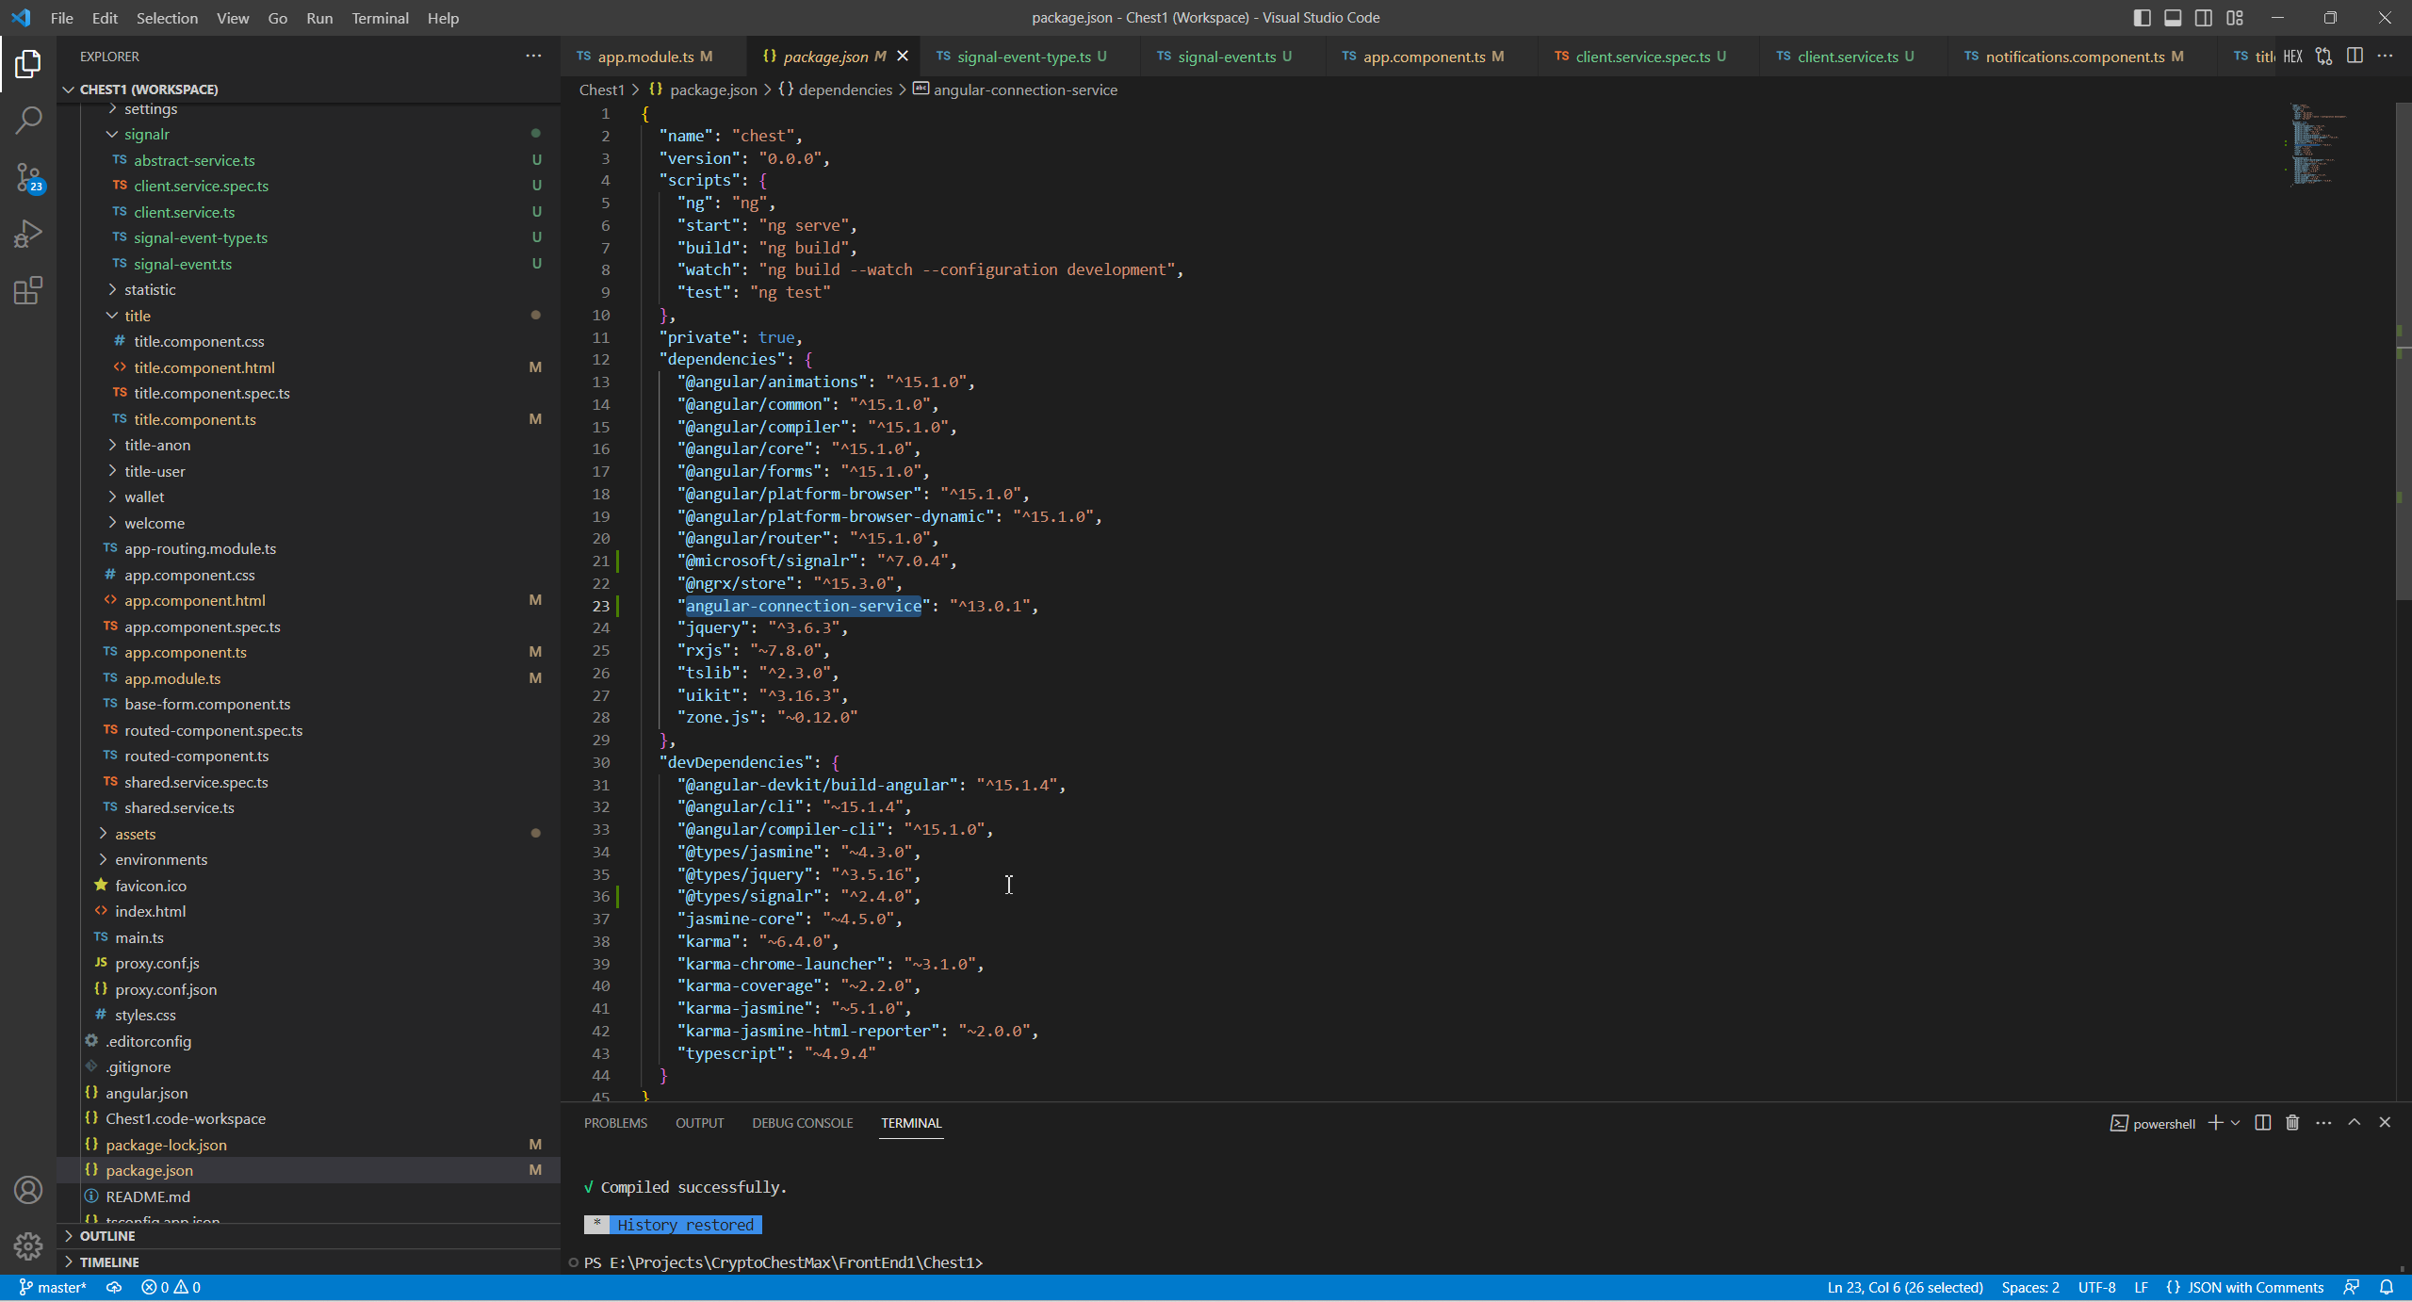Viewport: 2412px width, 1302px height.
Task: Open the Terminal menu
Action: (x=380, y=18)
